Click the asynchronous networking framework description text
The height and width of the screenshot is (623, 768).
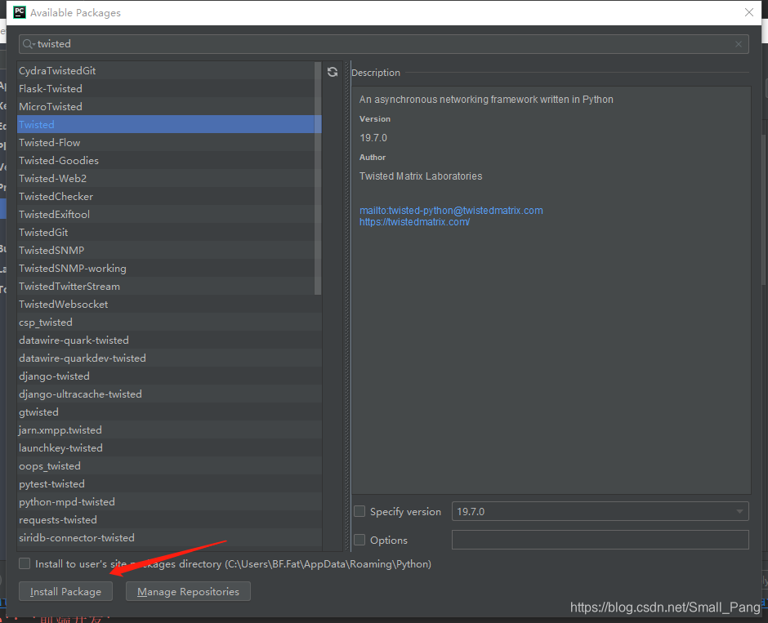tap(486, 100)
